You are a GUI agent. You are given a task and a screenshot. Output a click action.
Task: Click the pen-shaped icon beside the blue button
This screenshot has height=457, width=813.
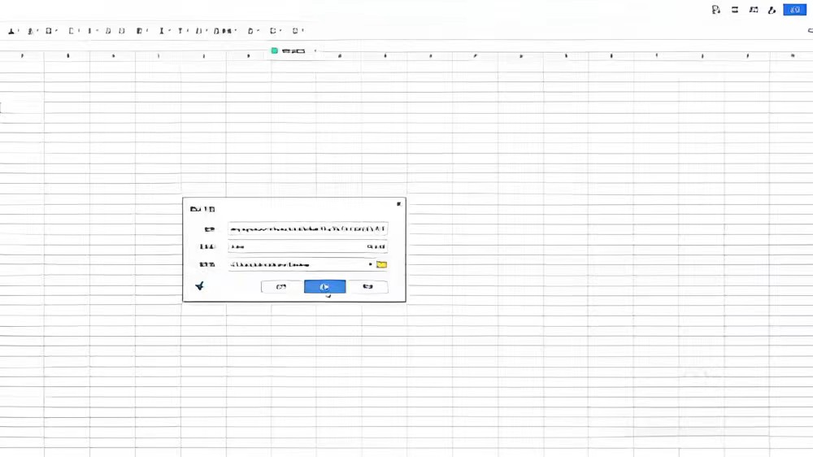tap(772, 11)
